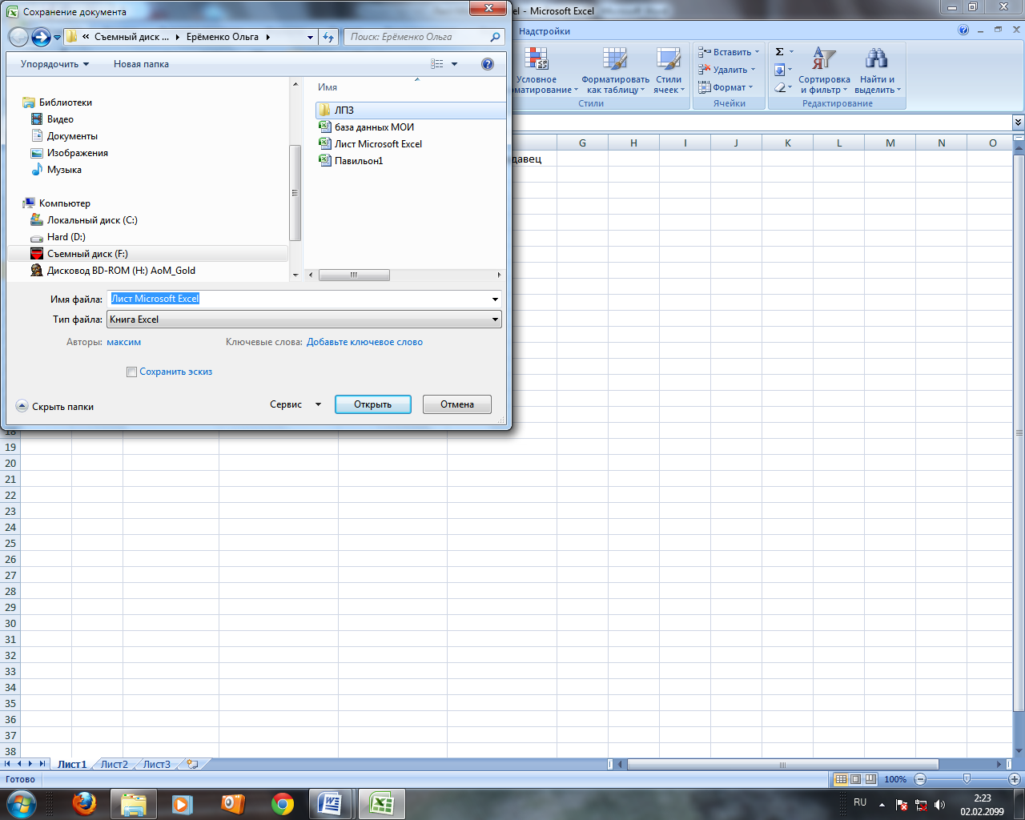Click Windows Start button
Image resolution: width=1025 pixels, height=820 pixels.
pos(22,804)
